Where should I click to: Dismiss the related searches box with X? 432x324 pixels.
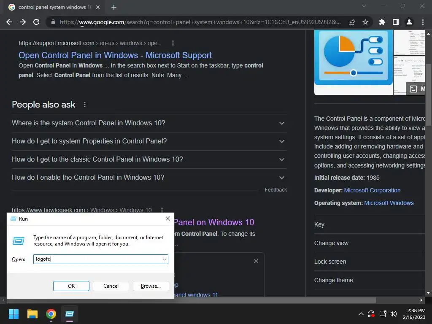pos(256,261)
